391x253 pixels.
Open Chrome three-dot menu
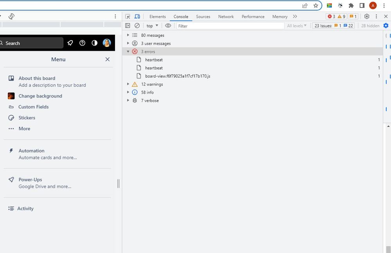point(384,5)
